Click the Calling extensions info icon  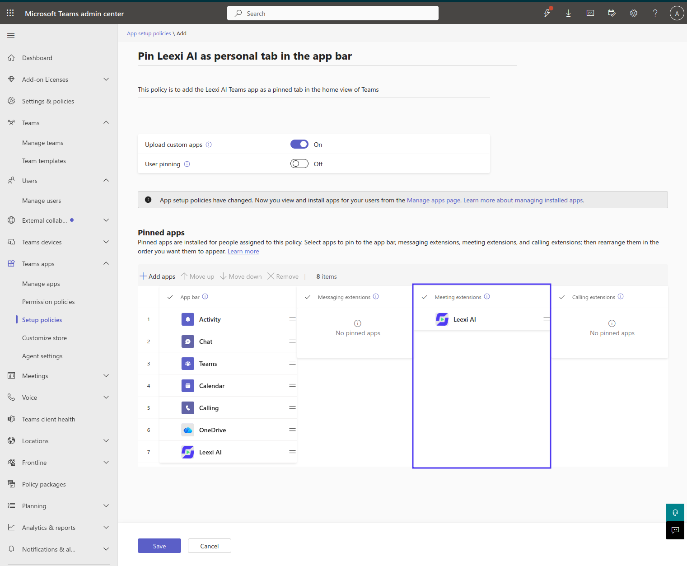621,296
